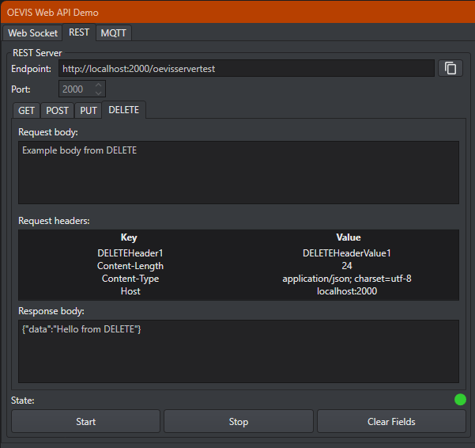
Task: Click the REST Server group label
Action: [x=37, y=53]
